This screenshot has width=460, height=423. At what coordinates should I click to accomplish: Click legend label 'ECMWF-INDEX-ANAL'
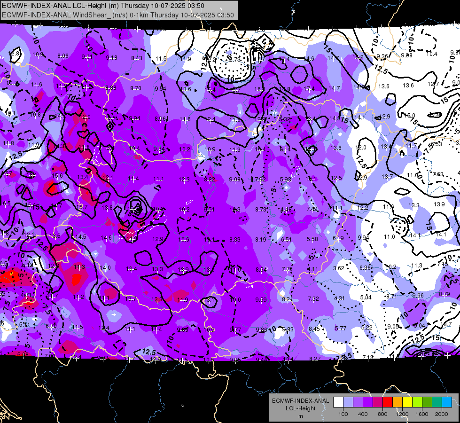[300, 401]
